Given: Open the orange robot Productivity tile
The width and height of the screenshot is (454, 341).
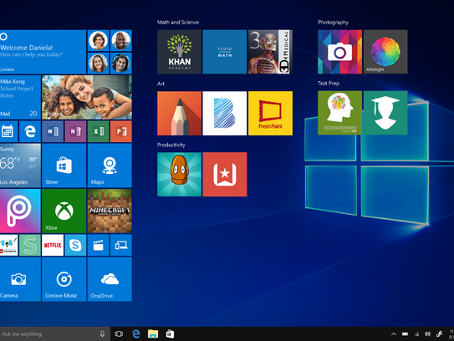Looking at the screenshot, I should 179,175.
